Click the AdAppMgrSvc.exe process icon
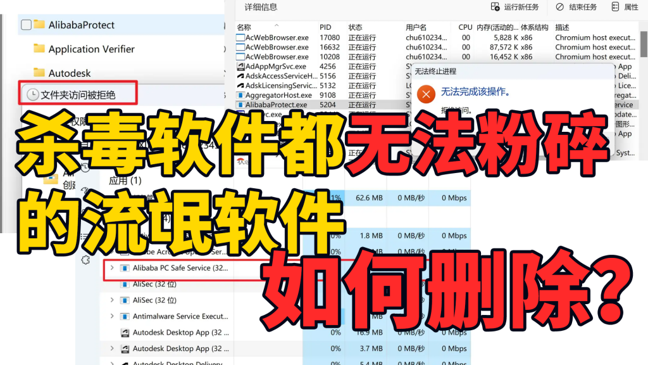 (240, 67)
